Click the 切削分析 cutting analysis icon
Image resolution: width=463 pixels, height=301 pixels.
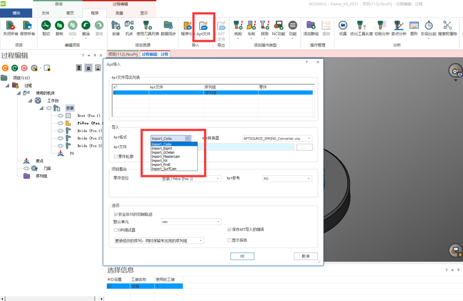382,25
